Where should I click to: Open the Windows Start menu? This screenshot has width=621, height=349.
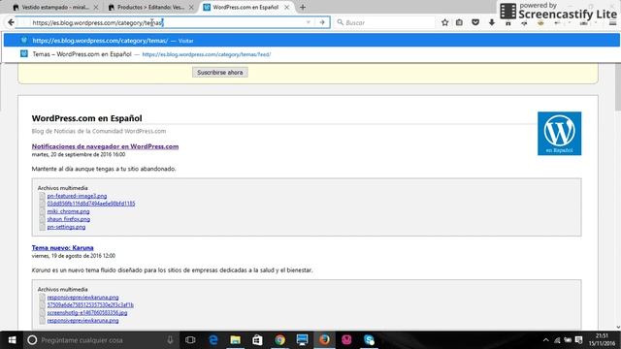tap(12, 340)
